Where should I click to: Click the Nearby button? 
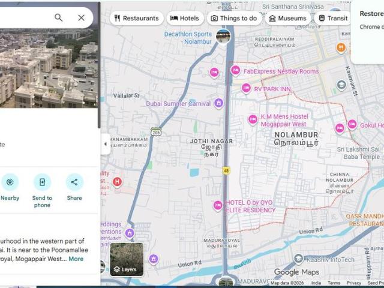pos(10,187)
